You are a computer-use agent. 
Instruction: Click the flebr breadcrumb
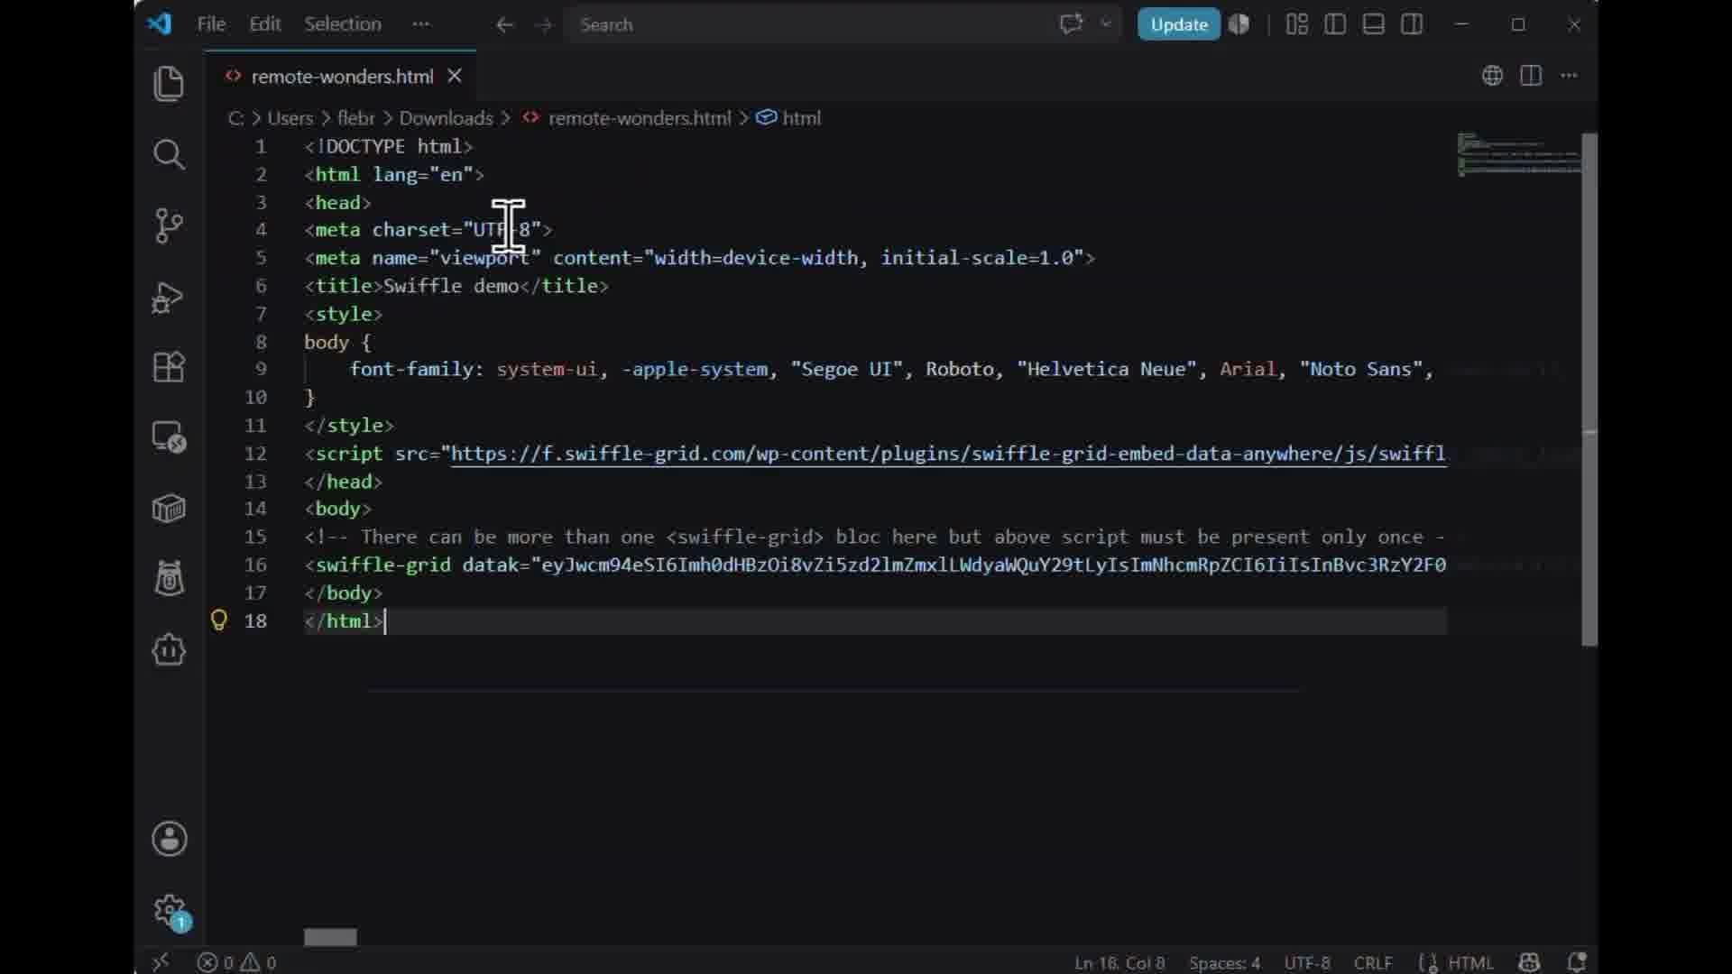tap(355, 118)
